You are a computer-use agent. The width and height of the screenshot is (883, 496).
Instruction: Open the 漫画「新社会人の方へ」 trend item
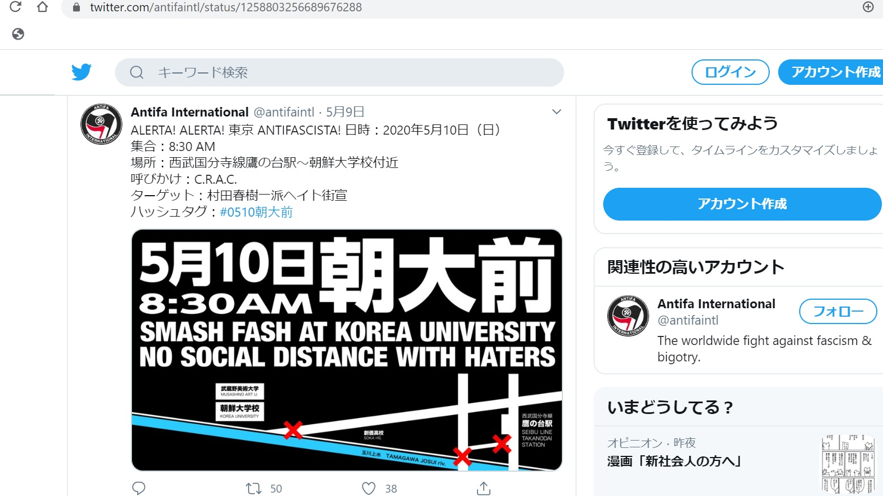674,462
